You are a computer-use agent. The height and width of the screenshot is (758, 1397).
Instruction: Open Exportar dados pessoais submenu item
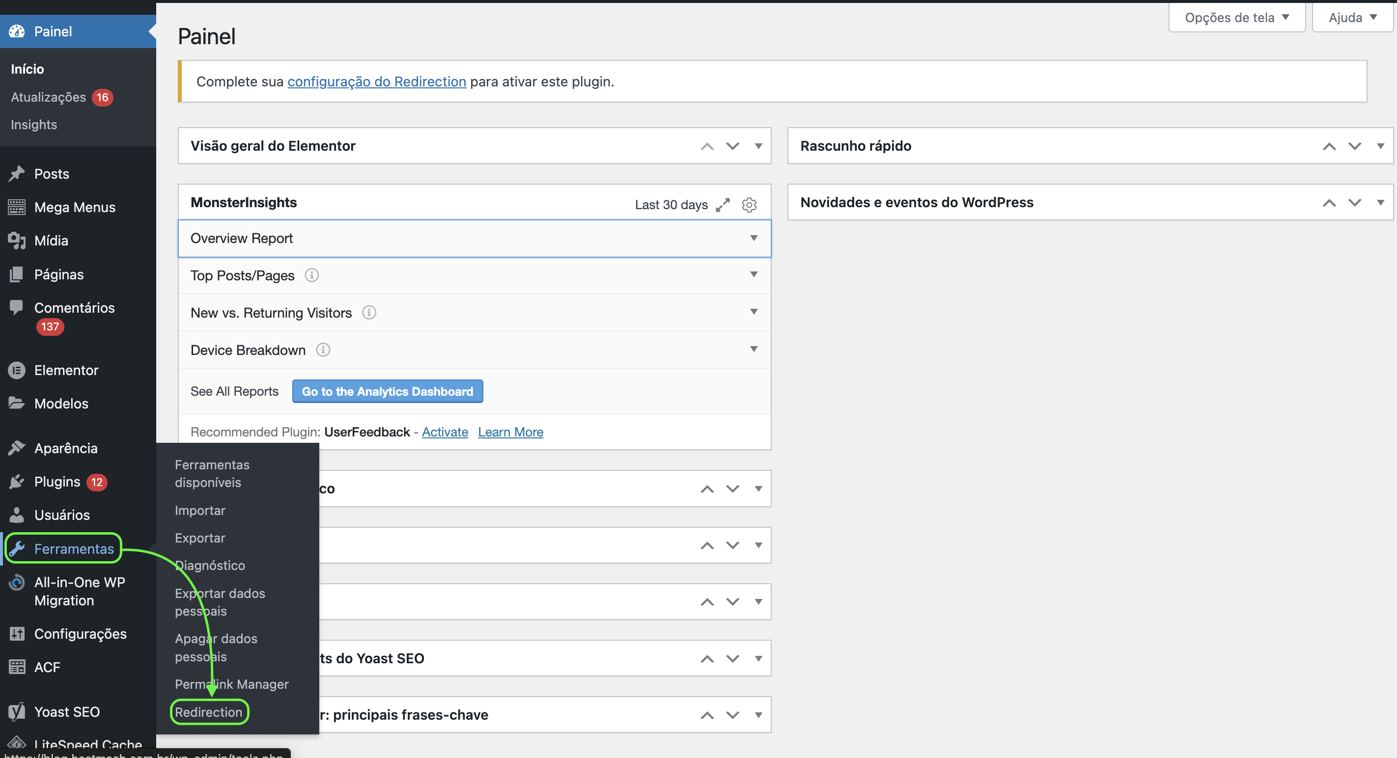220,602
